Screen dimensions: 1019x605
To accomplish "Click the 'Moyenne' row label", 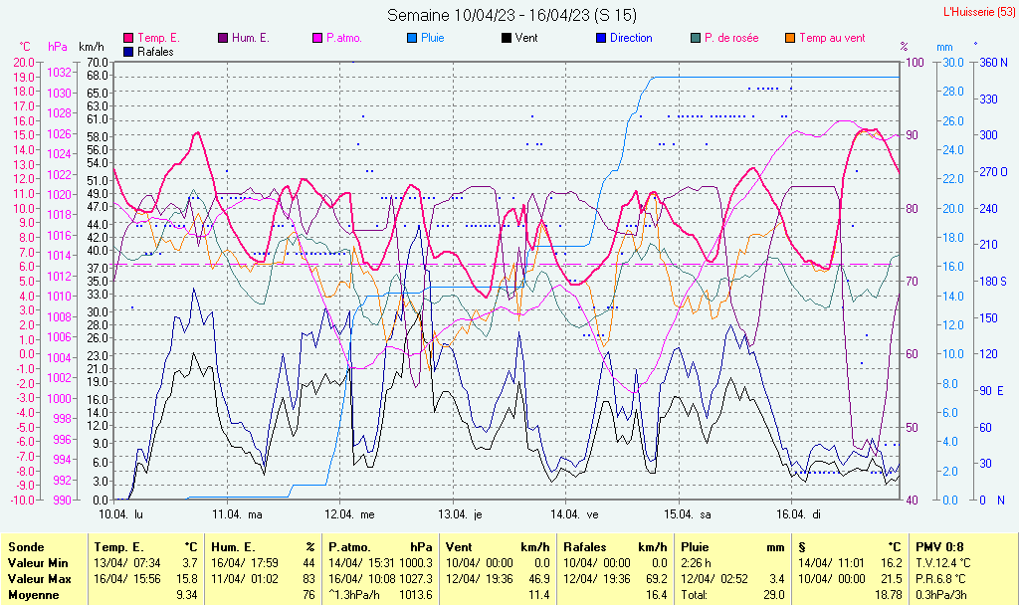I will (33, 595).
